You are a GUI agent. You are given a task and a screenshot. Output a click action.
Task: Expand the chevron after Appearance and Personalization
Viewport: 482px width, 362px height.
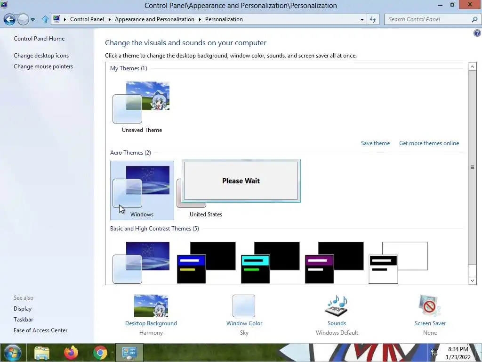(x=200, y=19)
